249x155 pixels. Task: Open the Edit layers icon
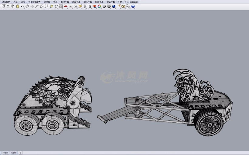tap(95, 6)
